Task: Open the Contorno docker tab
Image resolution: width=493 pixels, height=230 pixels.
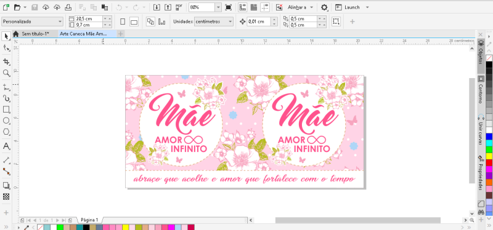Action: click(481, 90)
